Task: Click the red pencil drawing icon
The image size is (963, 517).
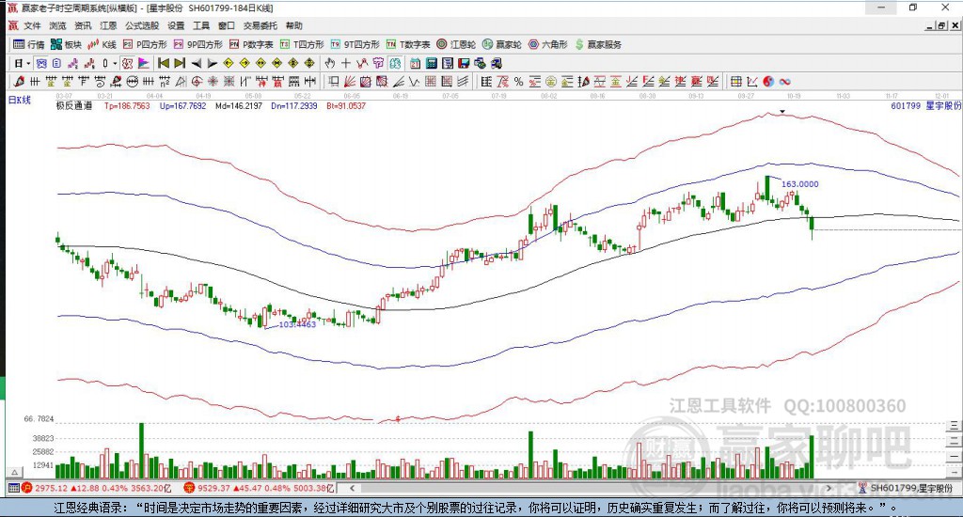Action: 19,81
